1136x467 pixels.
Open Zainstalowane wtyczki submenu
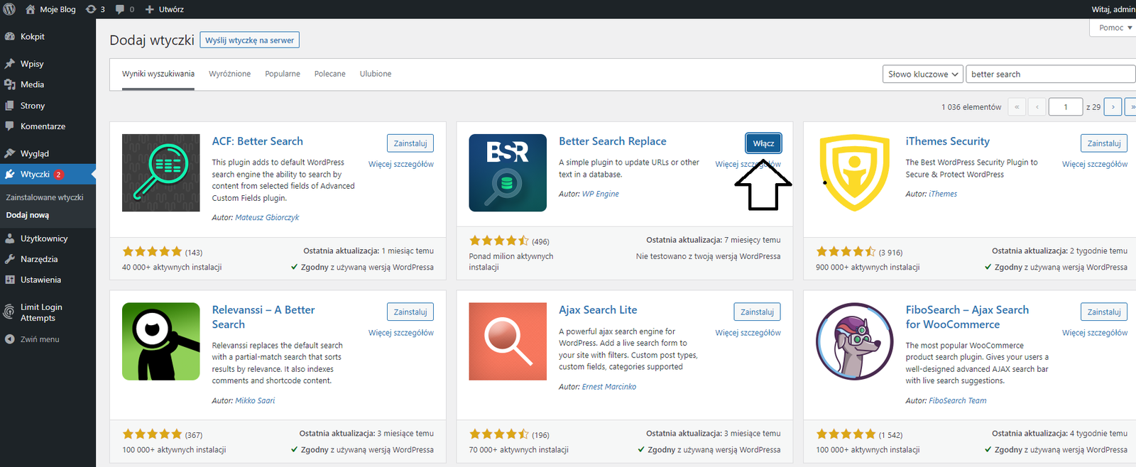(x=45, y=197)
